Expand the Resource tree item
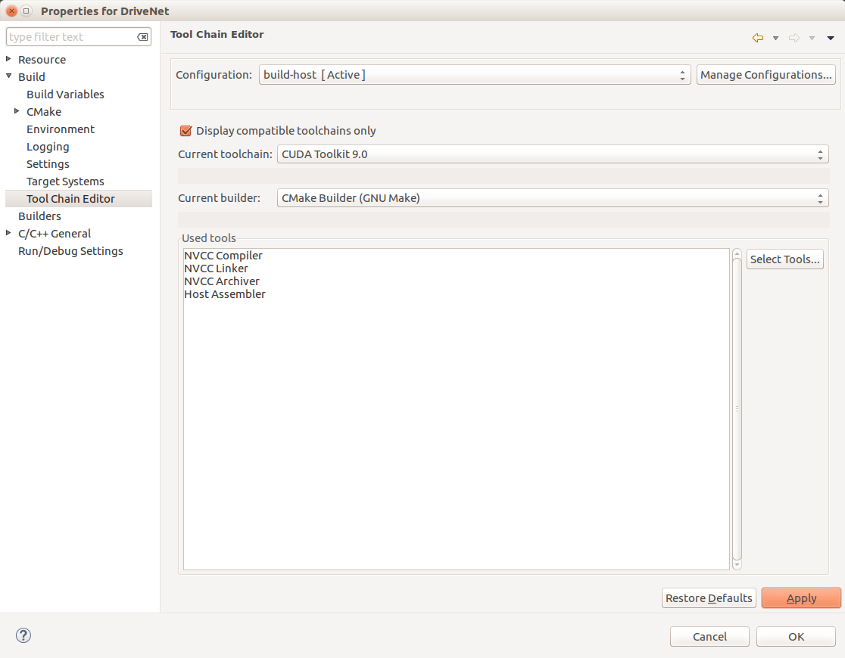Screen dimensions: 845x658 9,59
